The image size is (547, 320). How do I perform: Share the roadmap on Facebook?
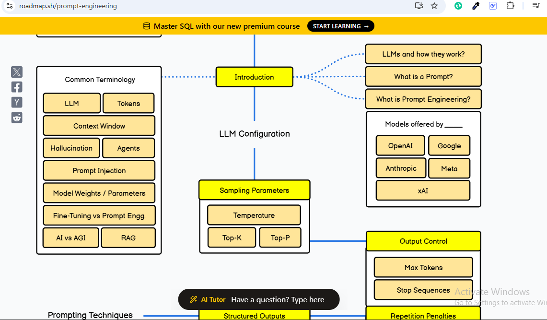[17, 87]
